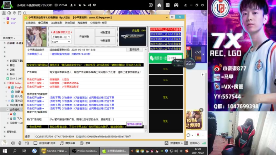Click the 微信搜一搜 search field
Image resolution: width=276 pixels, height=155 pixels.
[175, 58]
